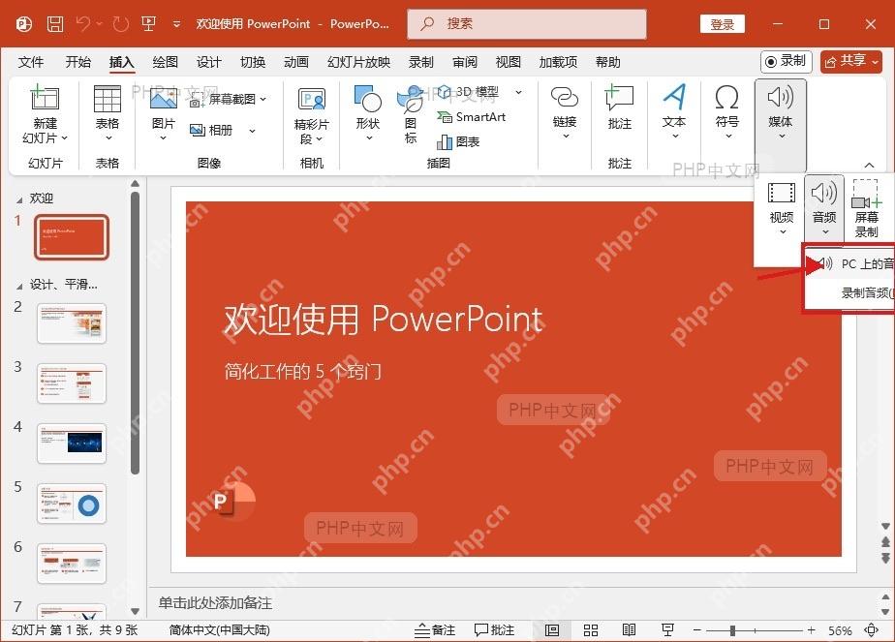Screen dimensions: 895x642
Task: Select slide 4 thumbnail
Action: point(72,443)
